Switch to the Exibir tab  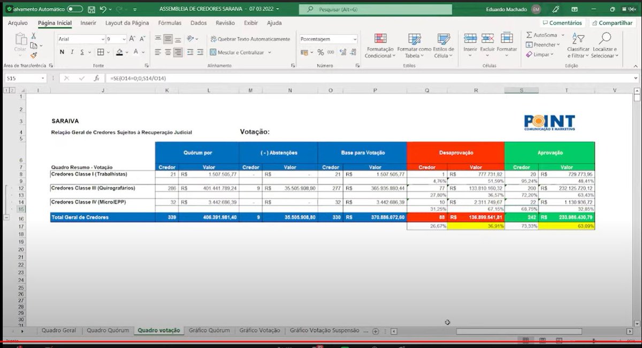click(250, 23)
